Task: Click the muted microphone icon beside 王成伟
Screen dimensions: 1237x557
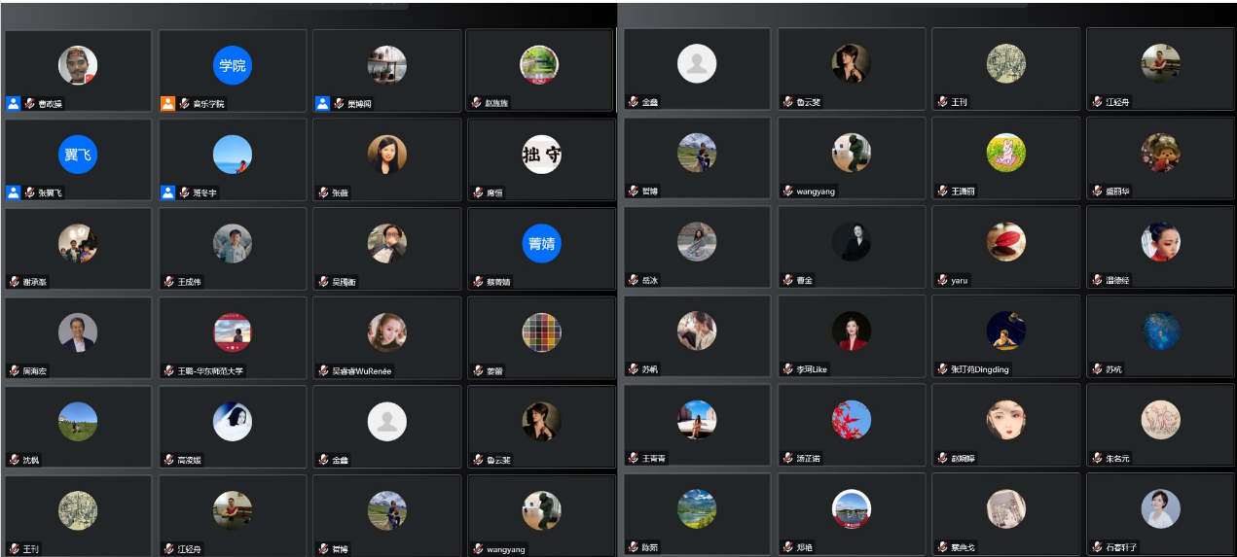Action: [x=168, y=282]
